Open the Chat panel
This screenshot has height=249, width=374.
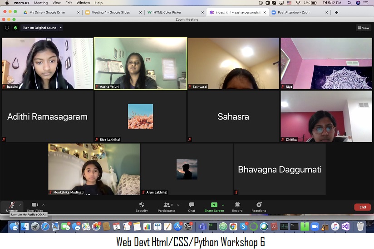click(192, 205)
